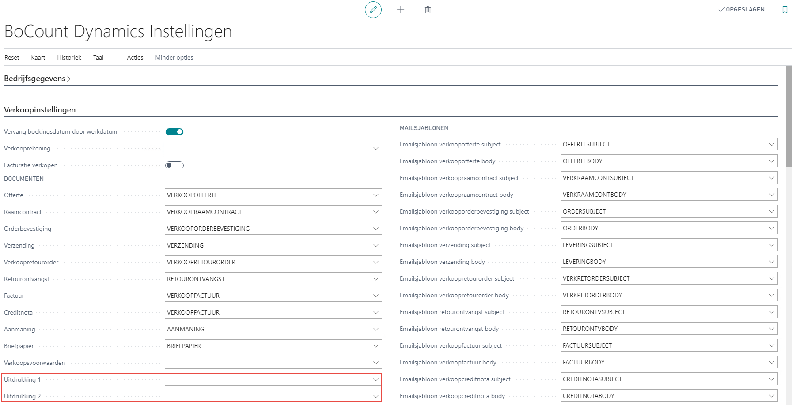Open the Historiek menu

tap(69, 57)
